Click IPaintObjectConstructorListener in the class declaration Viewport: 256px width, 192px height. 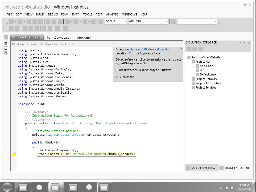122,123
